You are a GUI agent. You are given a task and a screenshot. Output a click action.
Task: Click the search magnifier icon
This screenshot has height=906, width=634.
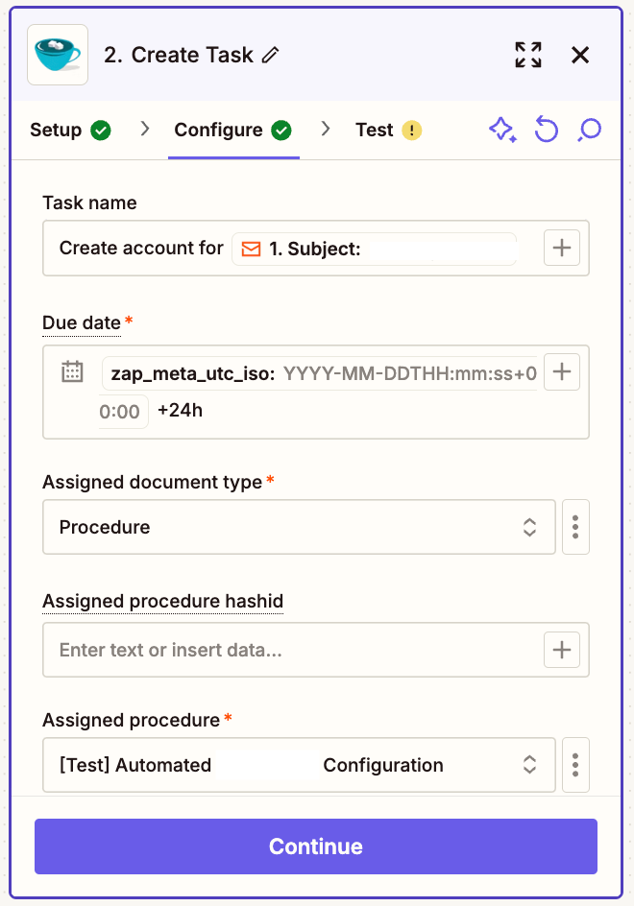[590, 130]
